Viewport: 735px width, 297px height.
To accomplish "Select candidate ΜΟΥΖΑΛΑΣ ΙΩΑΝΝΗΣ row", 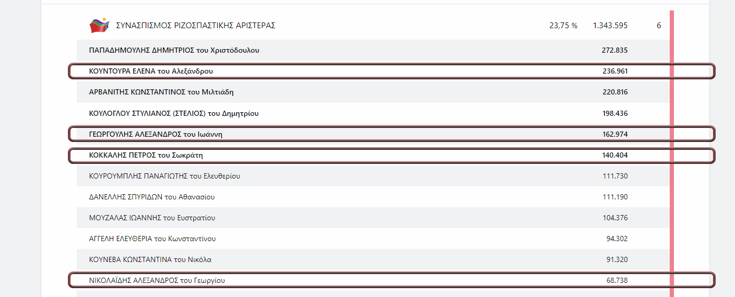I will (373, 218).
